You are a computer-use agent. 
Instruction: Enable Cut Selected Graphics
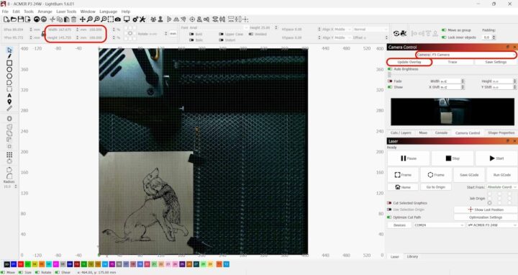pyautogui.click(x=389, y=203)
